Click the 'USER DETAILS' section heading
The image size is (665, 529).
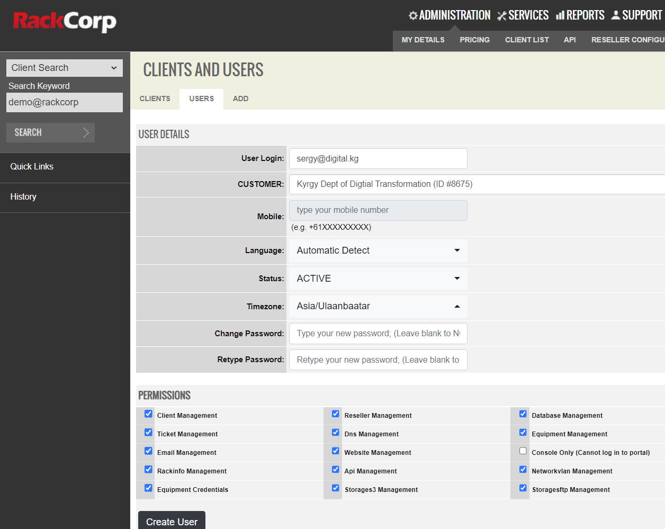click(x=164, y=135)
